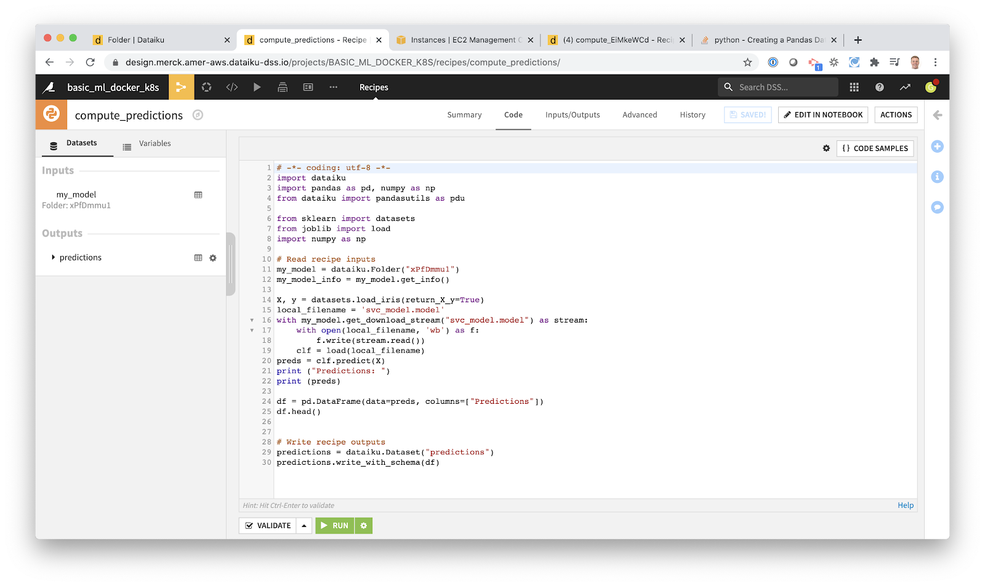Switch to the Inputs/Outputs tab
This screenshot has height=586, width=985.
point(572,115)
